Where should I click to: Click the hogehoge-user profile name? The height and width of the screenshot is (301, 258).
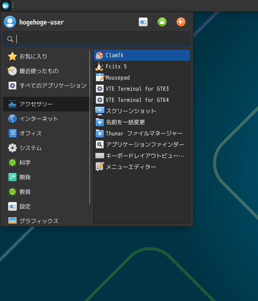pos(41,22)
